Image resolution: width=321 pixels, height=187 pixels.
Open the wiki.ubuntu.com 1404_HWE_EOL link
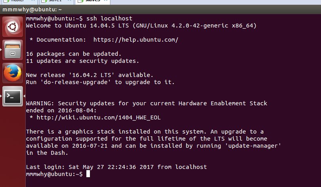click(99, 117)
